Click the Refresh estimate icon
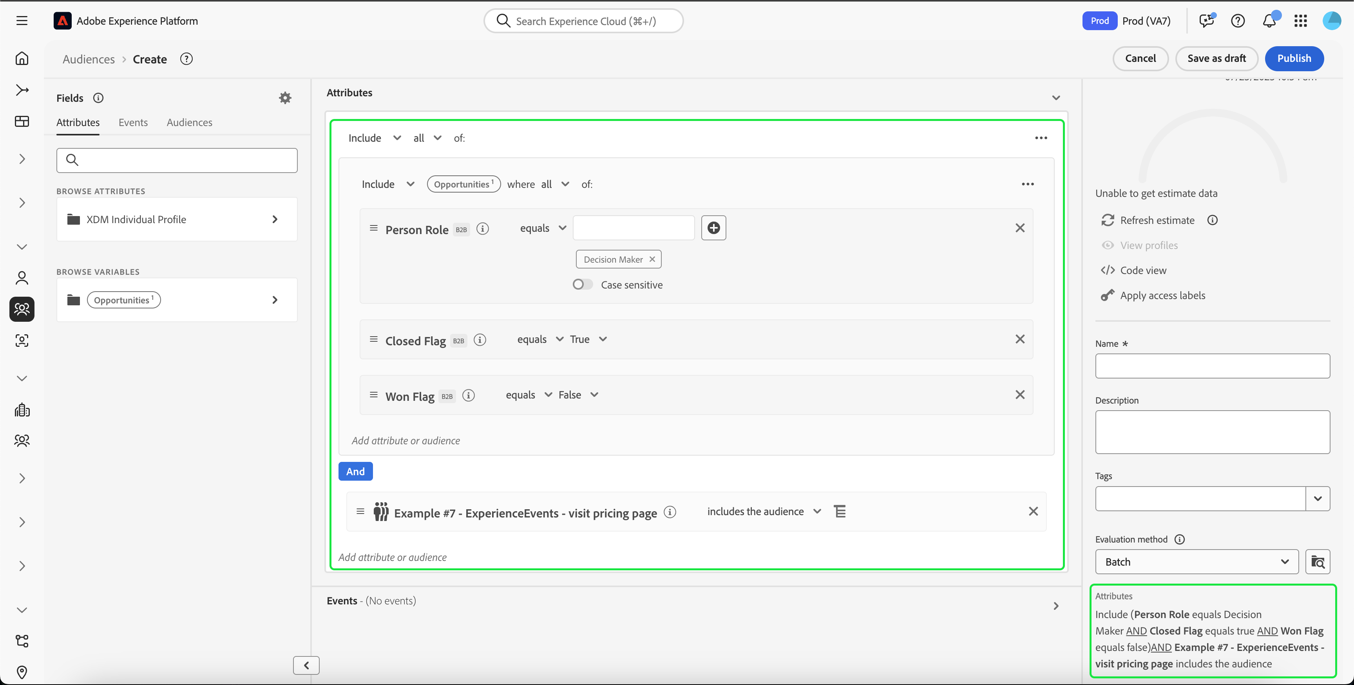Image resolution: width=1354 pixels, height=685 pixels. pyautogui.click(x=1108, y=220)
